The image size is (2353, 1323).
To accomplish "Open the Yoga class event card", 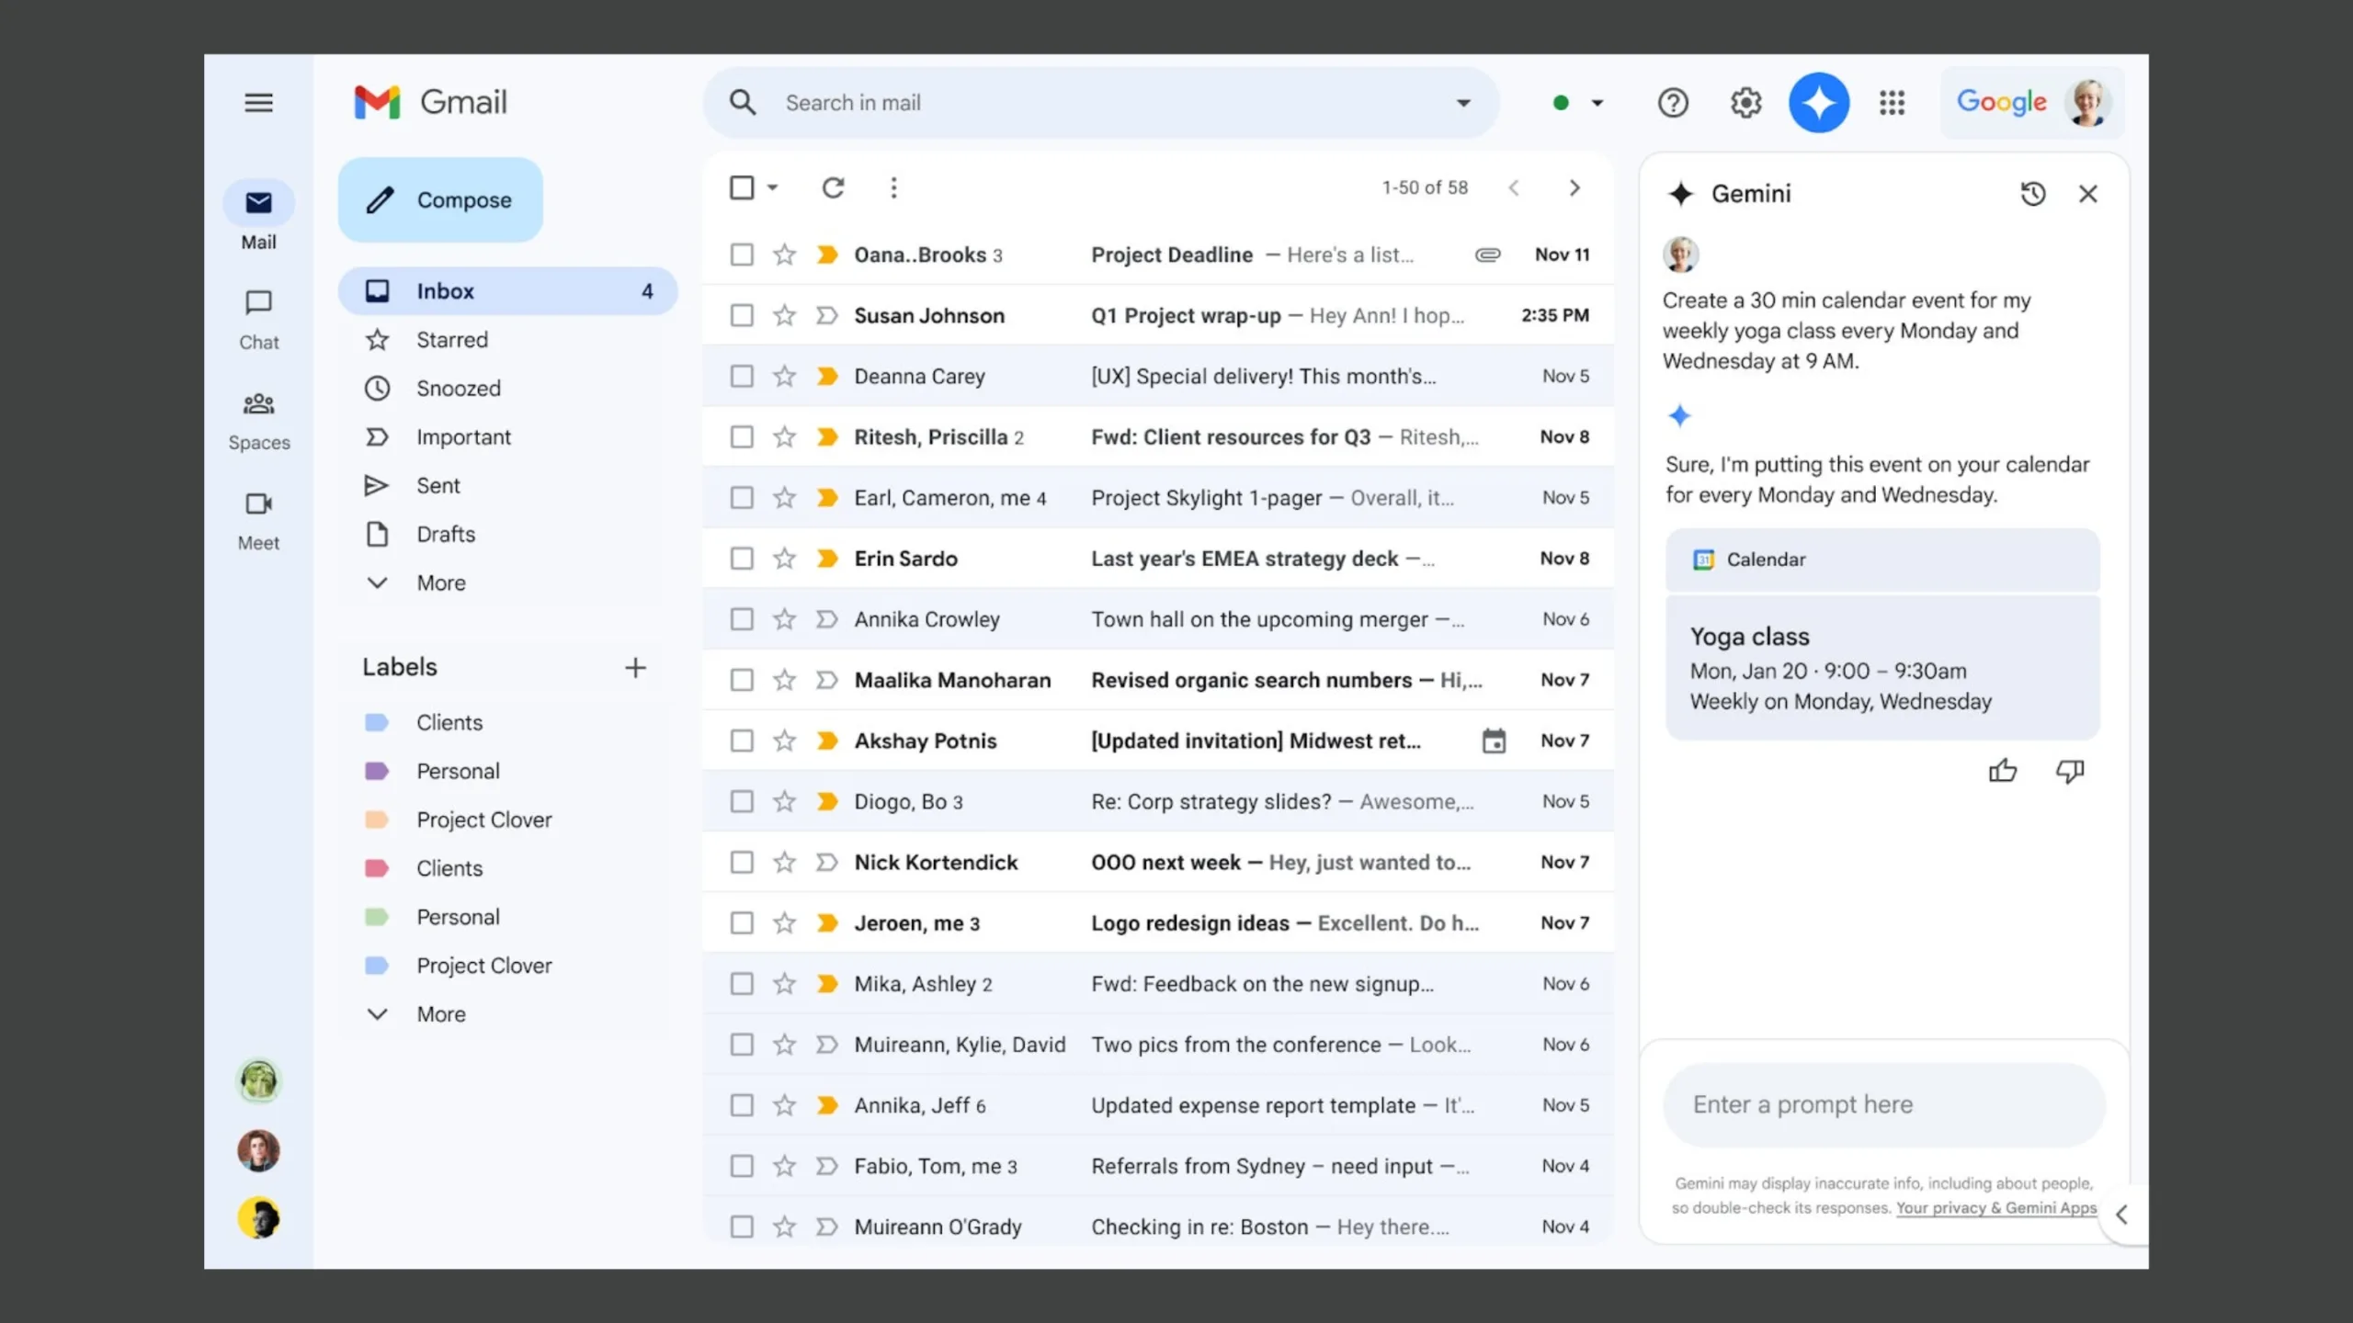I will point(1882,667).
